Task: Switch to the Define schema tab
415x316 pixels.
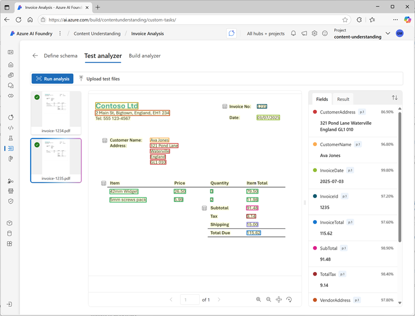Action: click(x=61, y=56)
